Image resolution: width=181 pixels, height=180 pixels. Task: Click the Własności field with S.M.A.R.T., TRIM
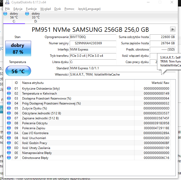coord(122,75)
